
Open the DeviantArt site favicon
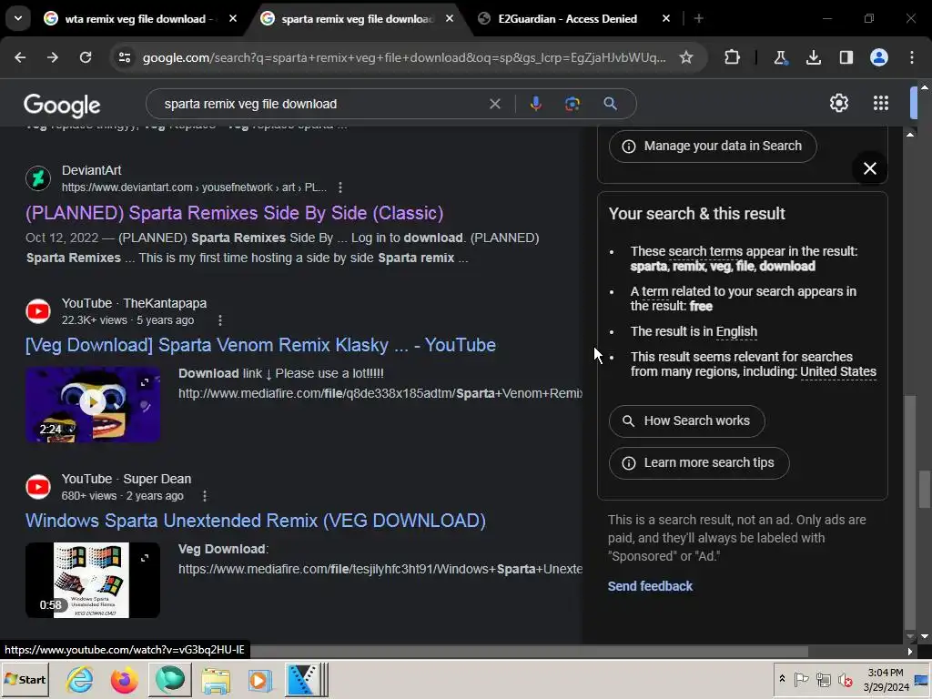coord(38,178)
